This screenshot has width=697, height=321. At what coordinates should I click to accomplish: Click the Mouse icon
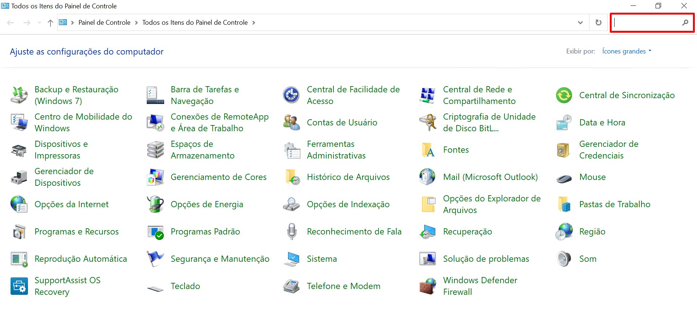pyautogui.click(x=564, y=178)
